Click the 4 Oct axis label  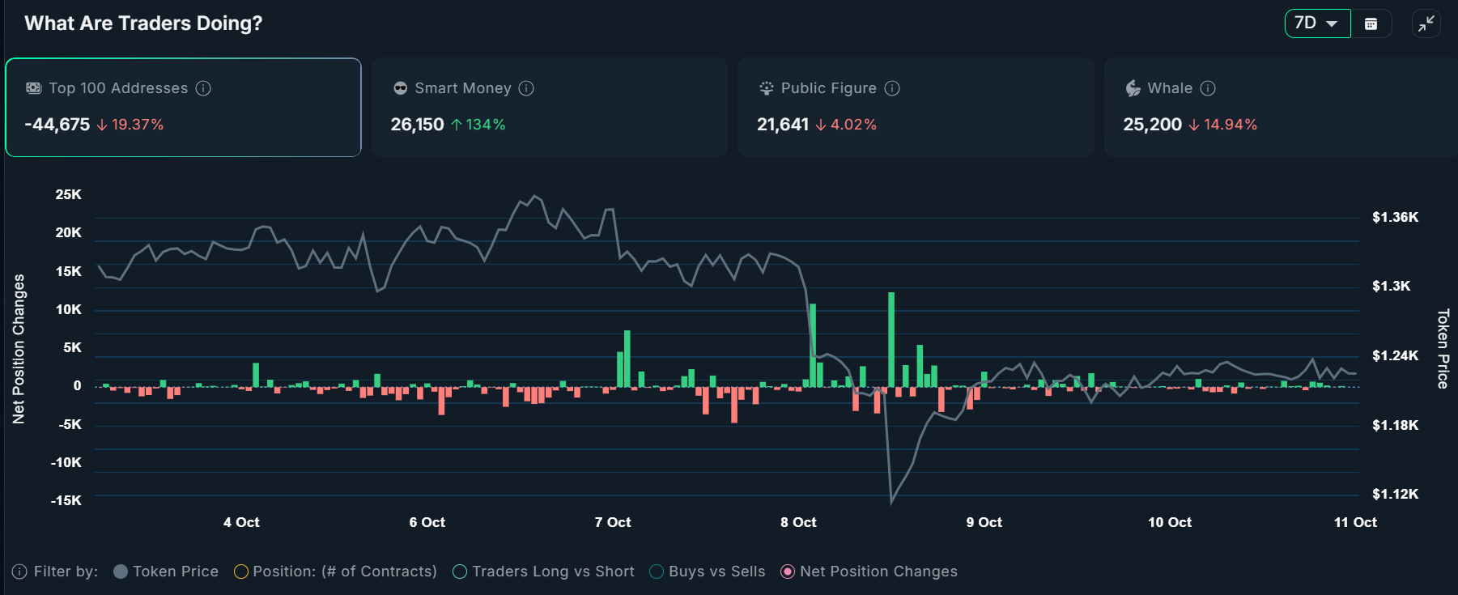click(x=241, y=522)
